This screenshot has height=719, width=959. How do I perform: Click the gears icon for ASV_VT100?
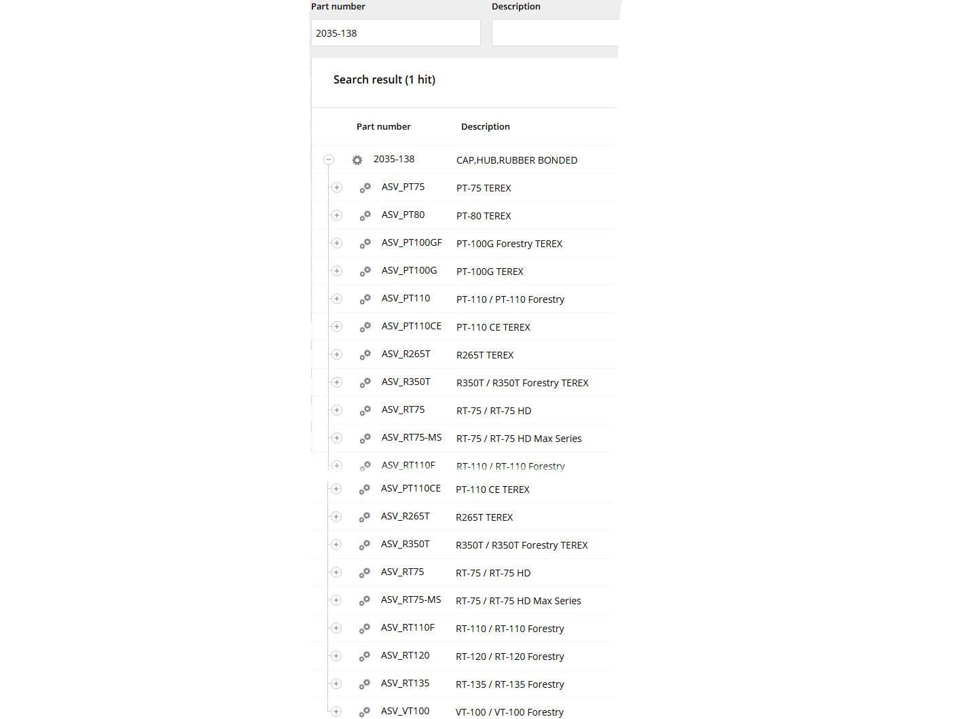pos(365,712)
